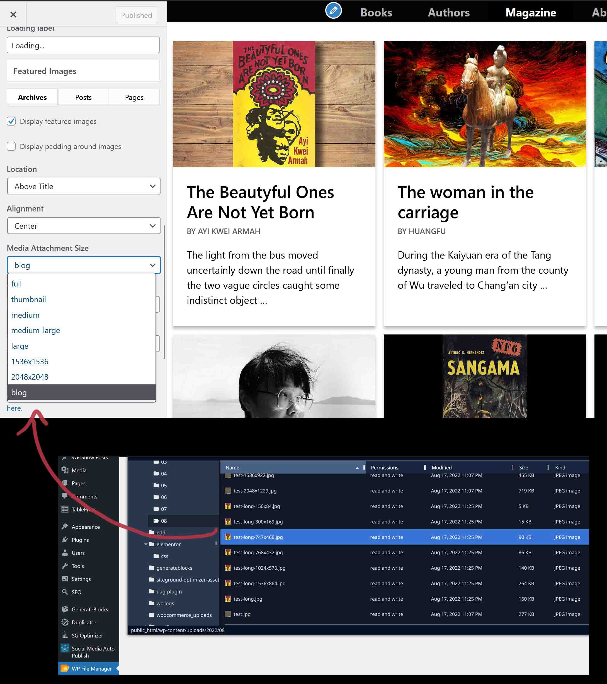
Task: Uncheck Display featured images
Action: click(x=11, y=121)
